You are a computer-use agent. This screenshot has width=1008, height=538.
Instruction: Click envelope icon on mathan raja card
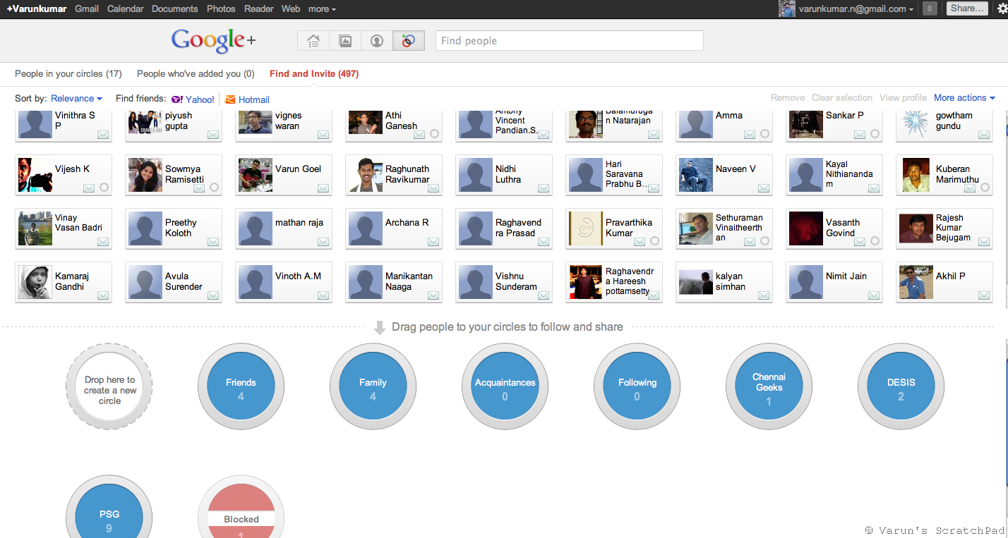tap(323, 242)
